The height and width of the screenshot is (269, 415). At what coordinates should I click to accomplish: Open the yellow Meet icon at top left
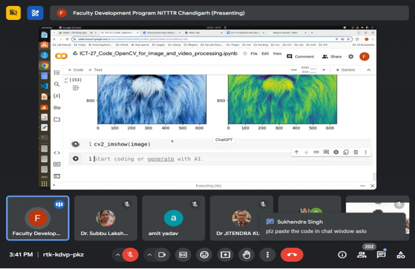pyautogui.click(x=13, y=13)
